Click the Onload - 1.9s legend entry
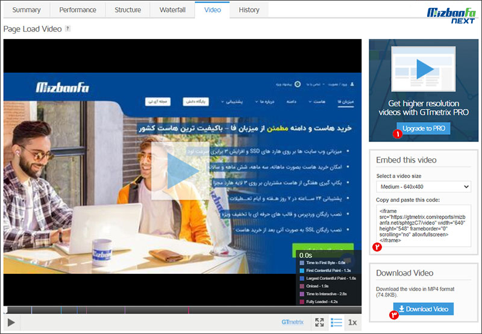Image resolution: width=482 pixels, height=334 pixels. [x=314, y=286]
